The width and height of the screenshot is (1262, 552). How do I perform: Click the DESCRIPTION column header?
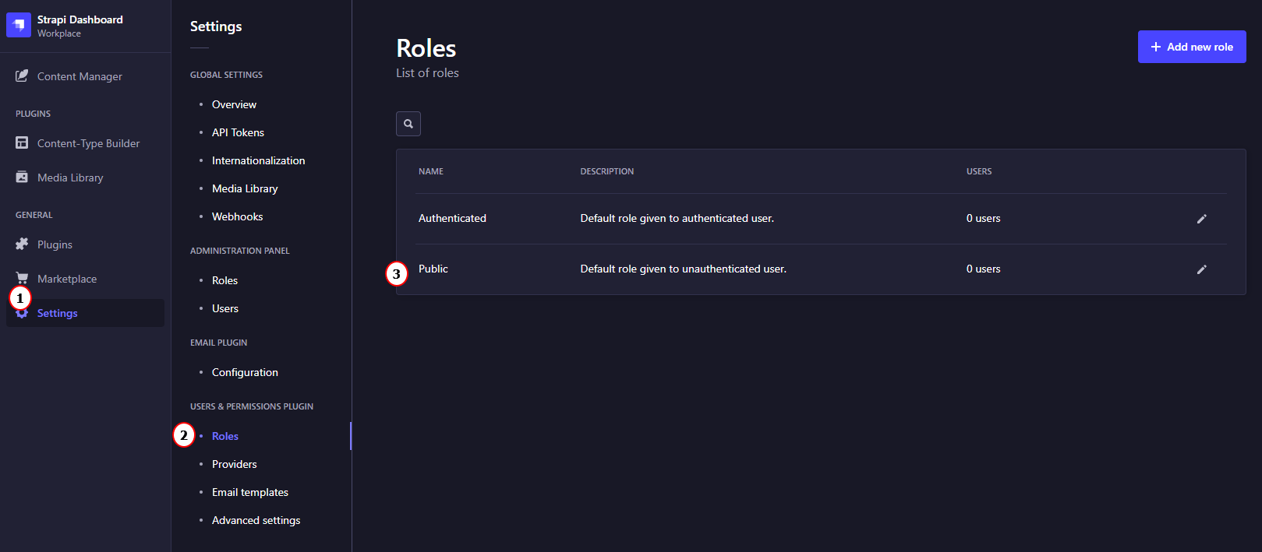tap(607, 171)
